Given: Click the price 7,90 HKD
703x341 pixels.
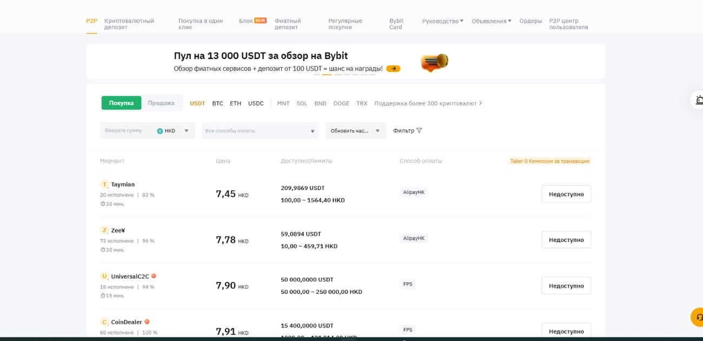Looking at the screenshot, I should [232, 285].
